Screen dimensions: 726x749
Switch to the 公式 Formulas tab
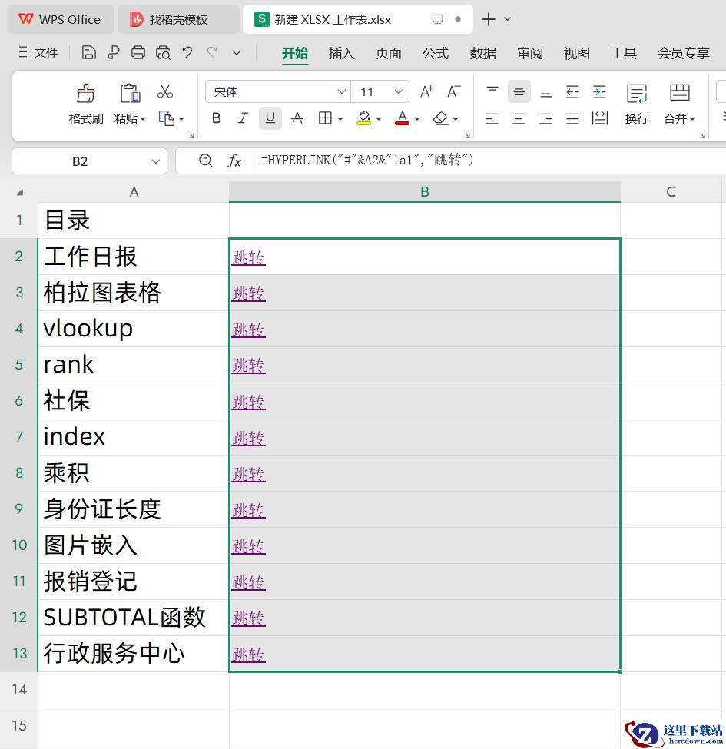[436, 53]
